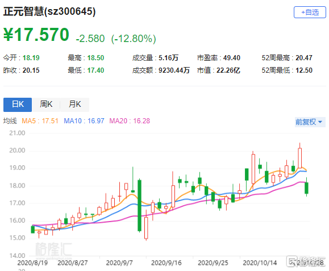
Task: Click the stock title 正元智慧(sz300645)
Action: point(49,11)
